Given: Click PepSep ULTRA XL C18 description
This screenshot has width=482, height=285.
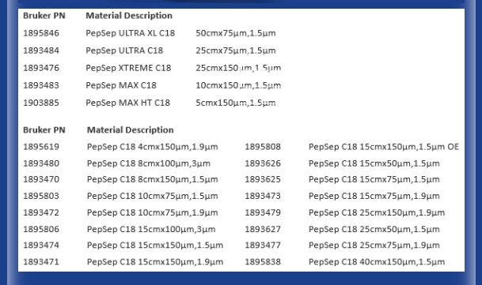Looking at the screenshot, I should 131,33.
